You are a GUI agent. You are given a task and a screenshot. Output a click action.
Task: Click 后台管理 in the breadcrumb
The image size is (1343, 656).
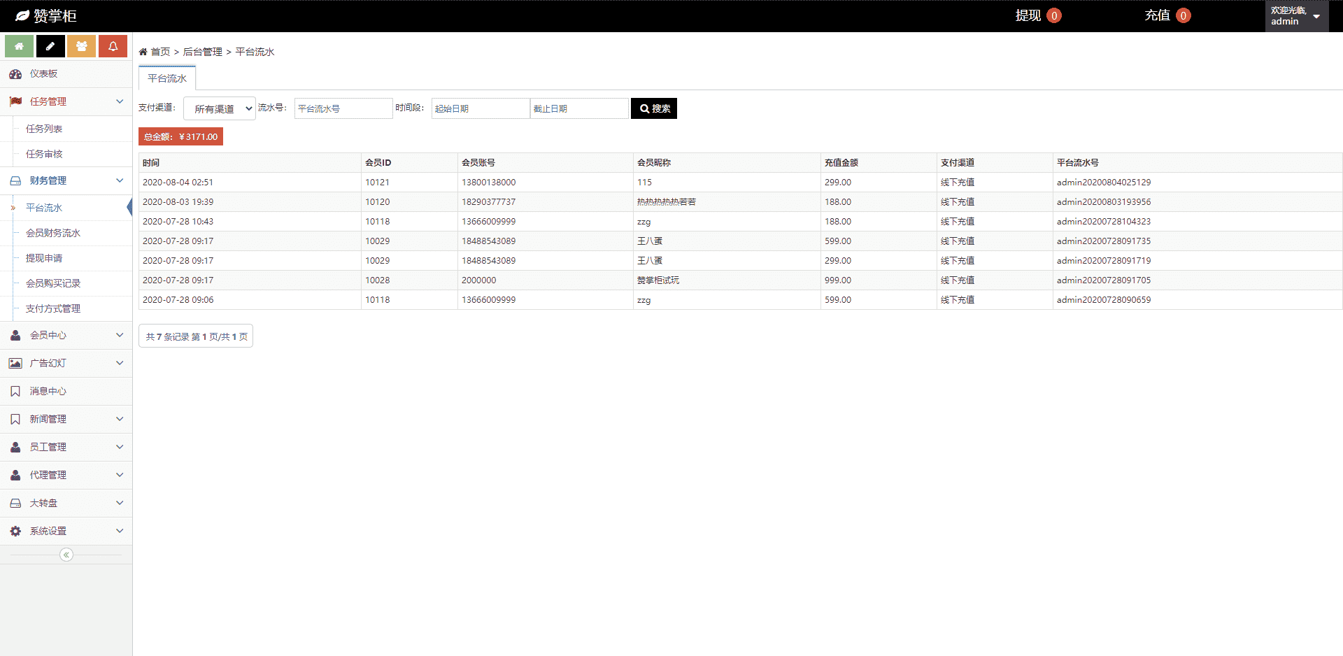[203, 52]
